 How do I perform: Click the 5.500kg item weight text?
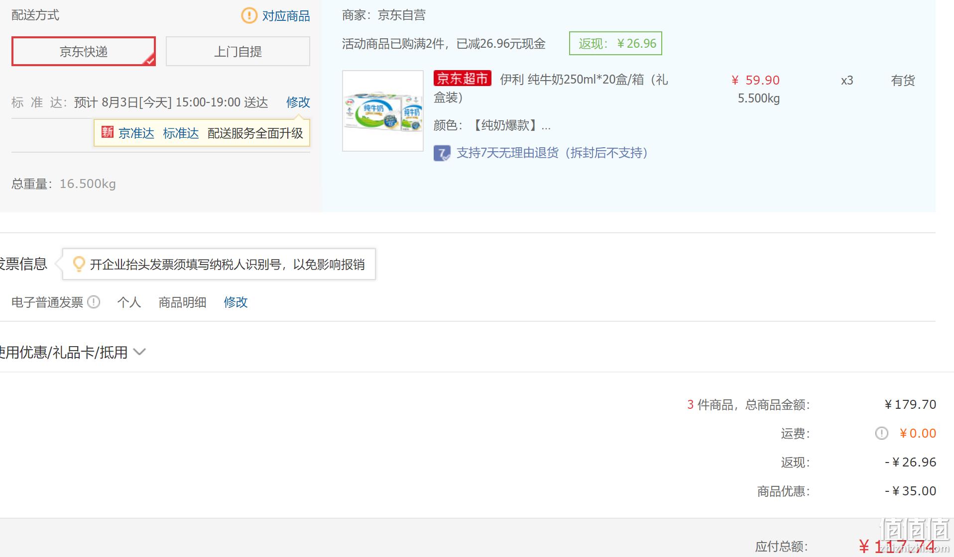click(x=759, y=98)
